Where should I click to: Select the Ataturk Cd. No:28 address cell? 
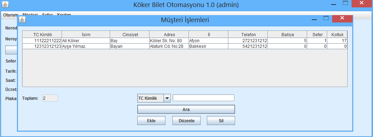[169, 46]
